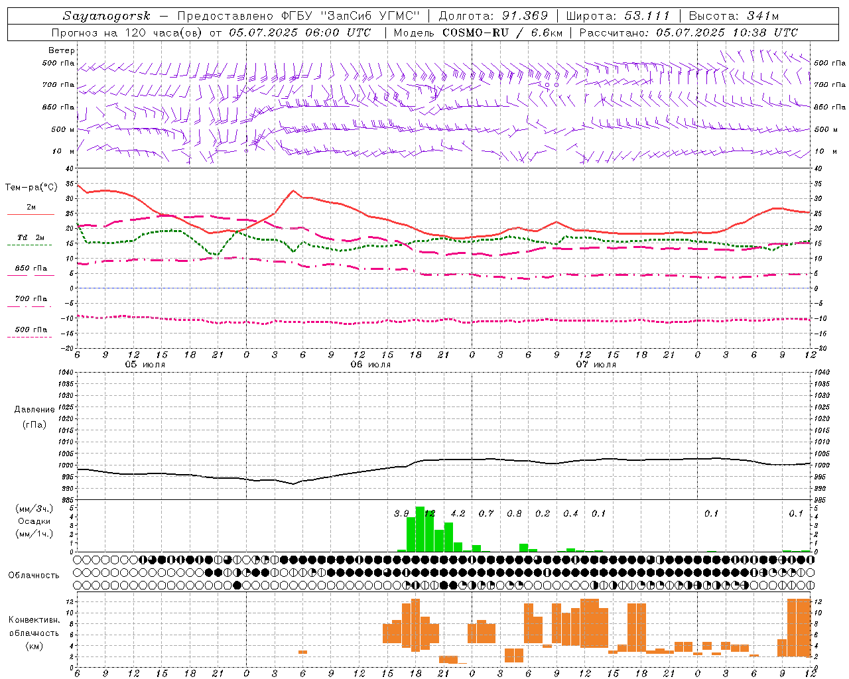Click the tallest green precipitation bar
Screen dimensions: 849x679
pyautogui.click(x=420, y=529)
